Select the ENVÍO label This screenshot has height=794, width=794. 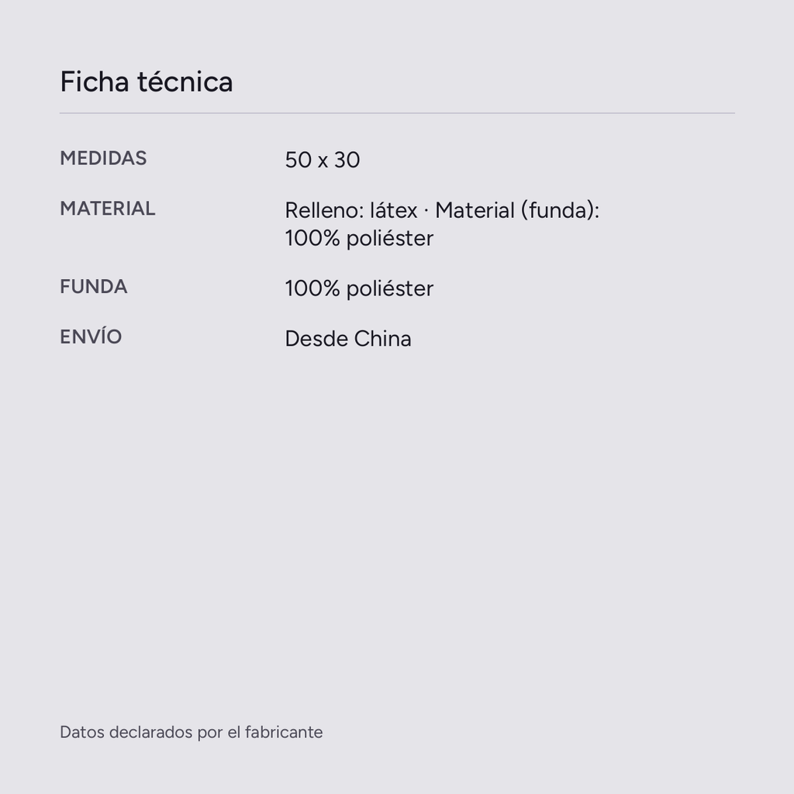91,337
